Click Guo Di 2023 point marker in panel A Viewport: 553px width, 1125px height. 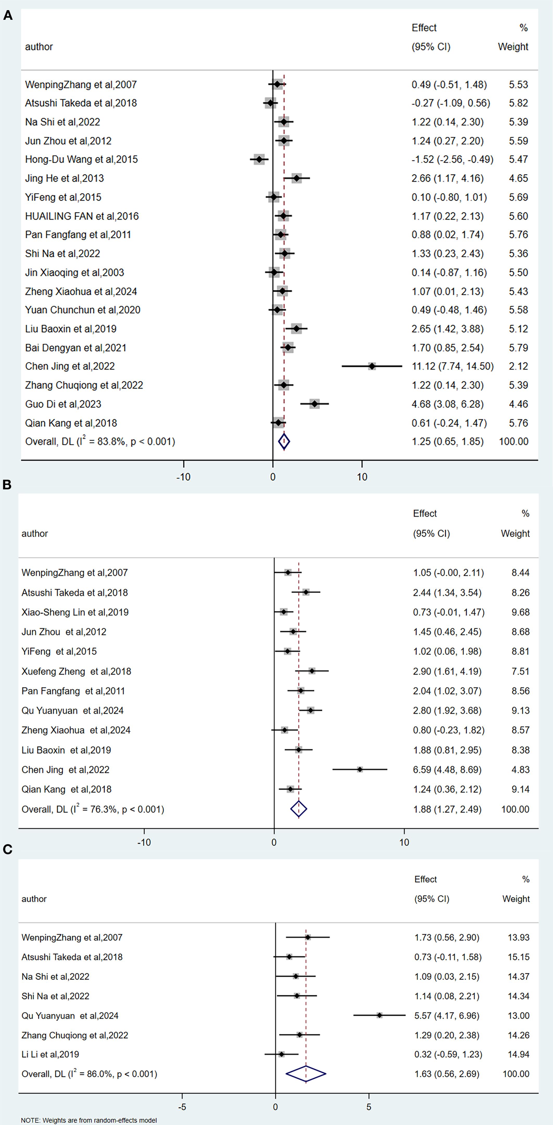(x=315, y=404)
